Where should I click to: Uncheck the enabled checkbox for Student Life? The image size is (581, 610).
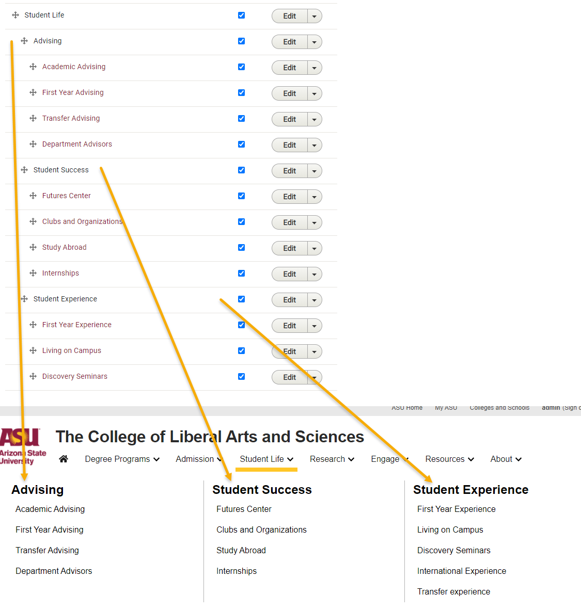click(x=241, y=15)
